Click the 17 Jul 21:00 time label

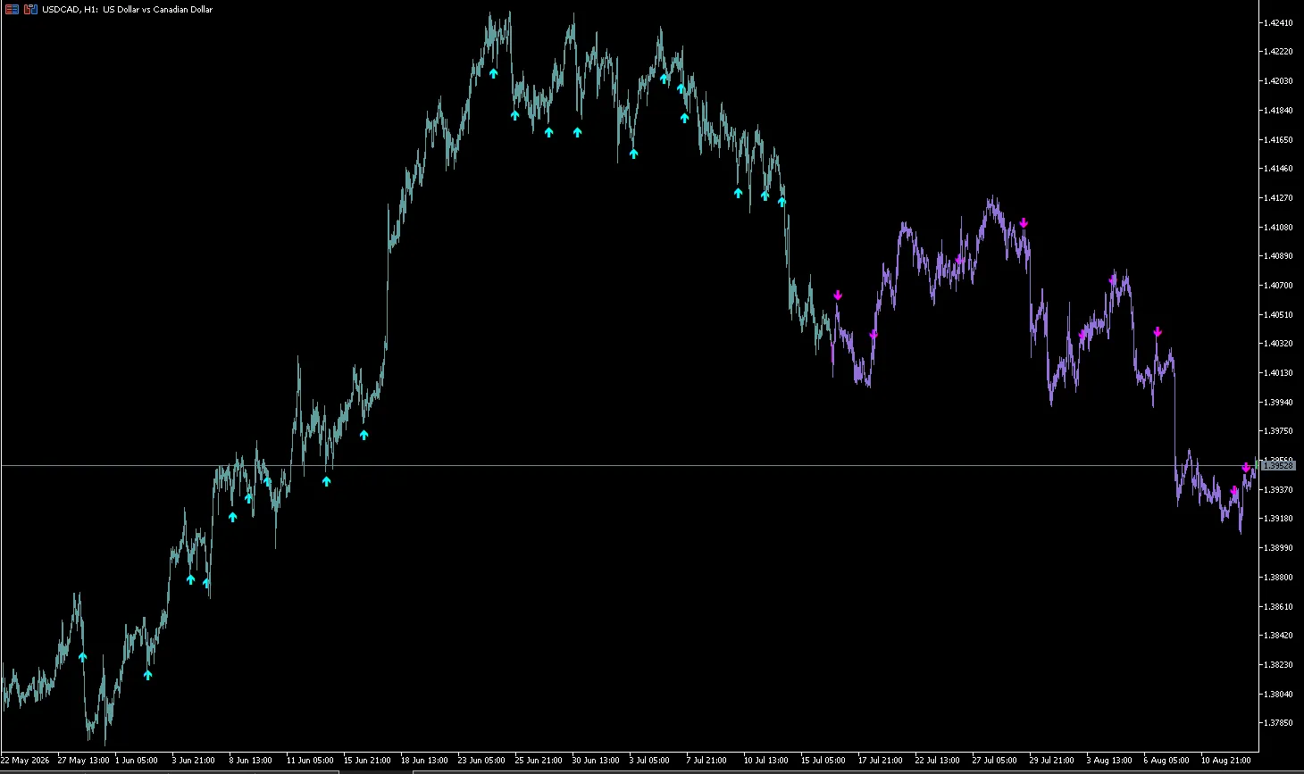(x=881, y=761)
